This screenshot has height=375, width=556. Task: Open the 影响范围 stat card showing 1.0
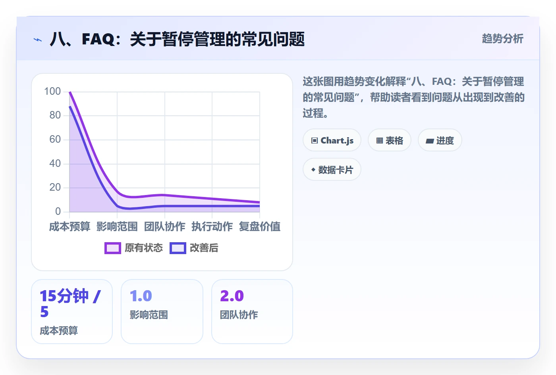coord(162,312)
